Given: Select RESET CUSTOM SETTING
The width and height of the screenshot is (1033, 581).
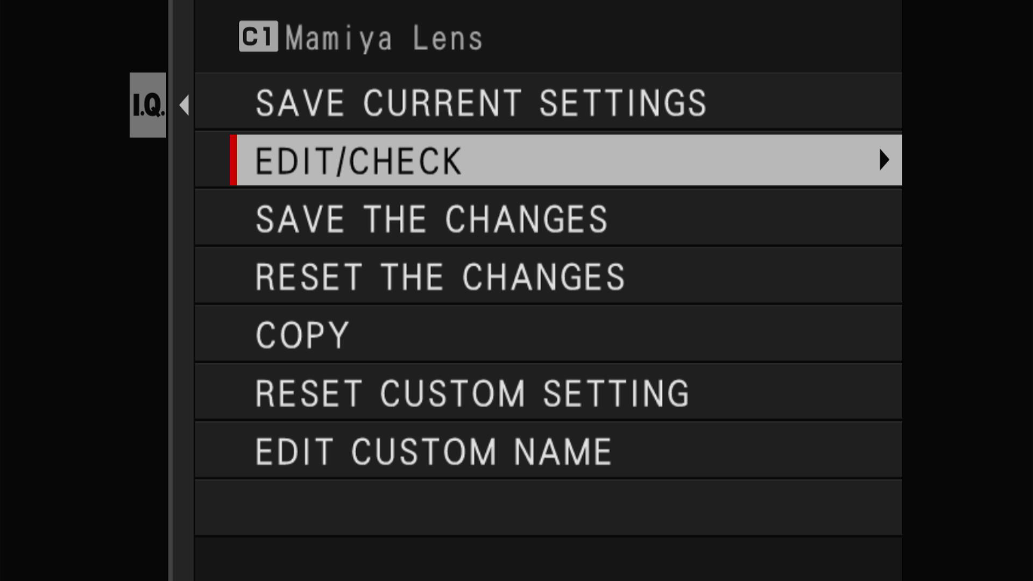Looking at the screenshot, I should [x=548, y=393].
